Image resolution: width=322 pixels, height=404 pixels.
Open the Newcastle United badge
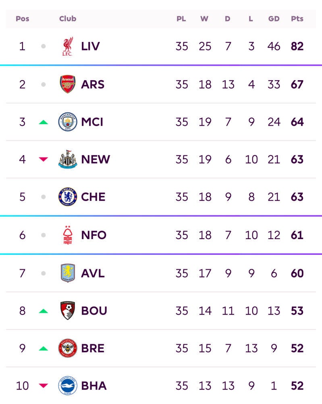click(x=68, y=159)
